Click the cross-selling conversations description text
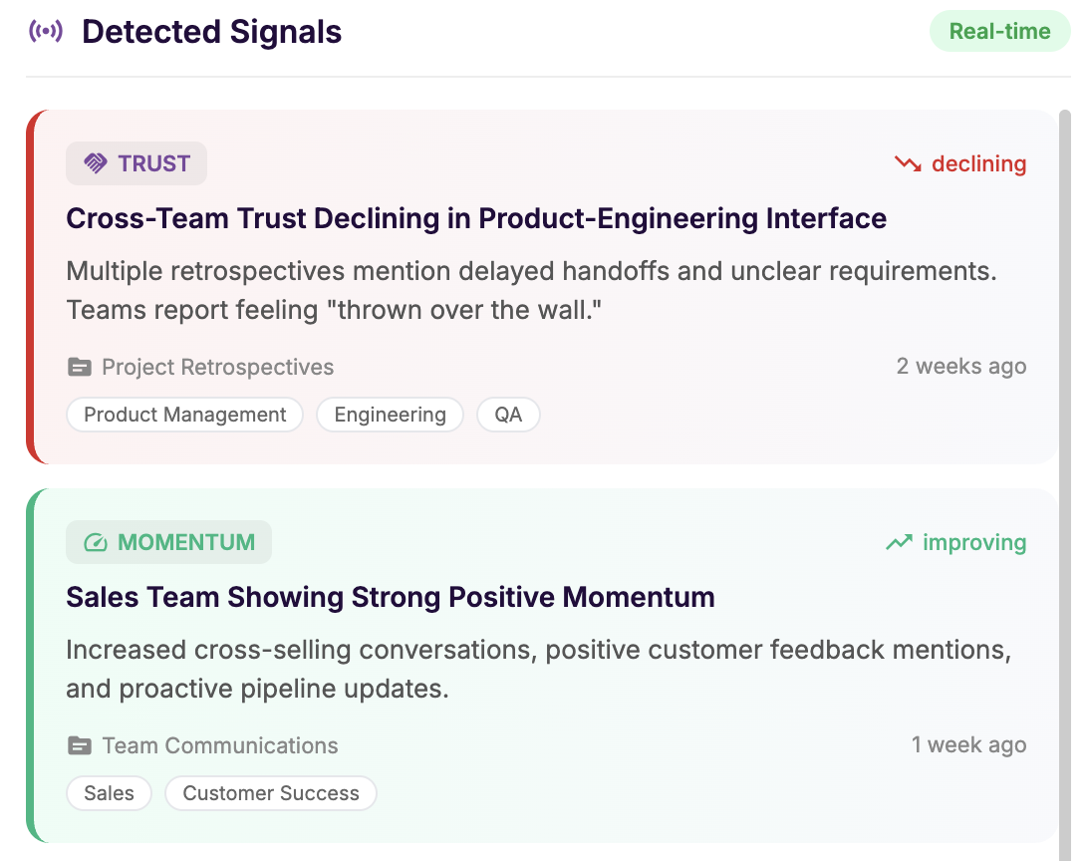 [x=538, y=669]
